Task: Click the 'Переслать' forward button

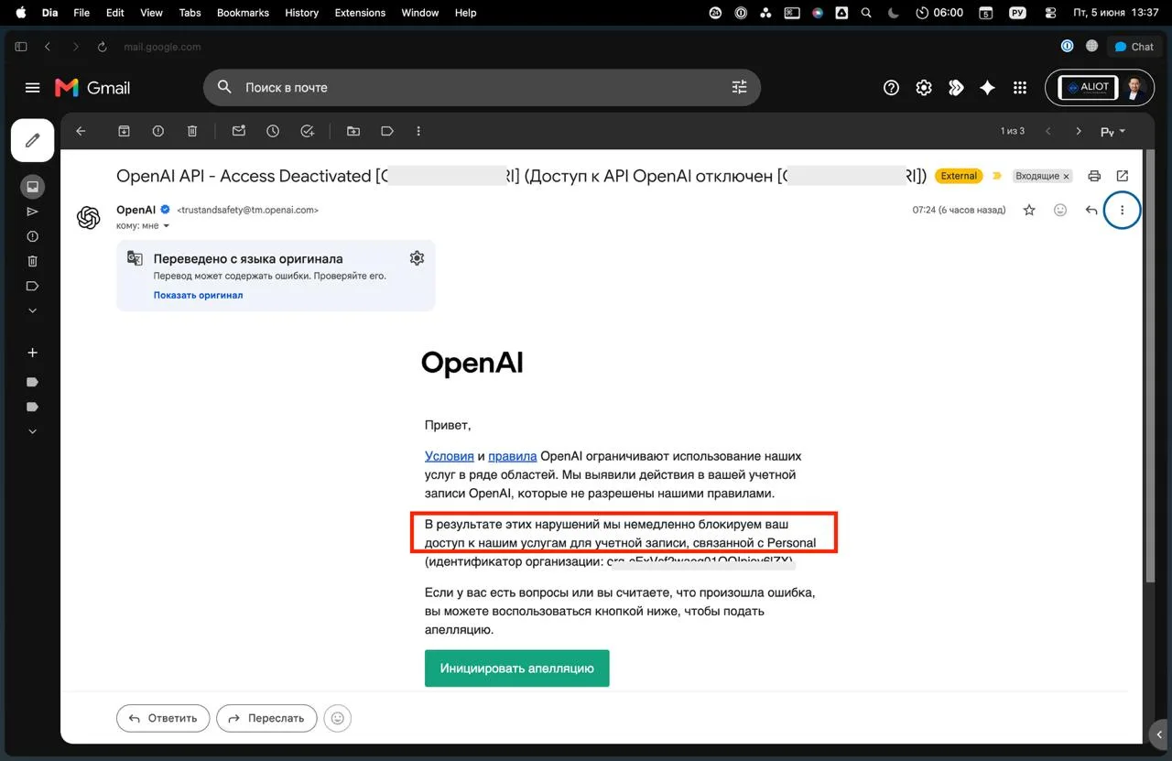Action: coord(266,718)
